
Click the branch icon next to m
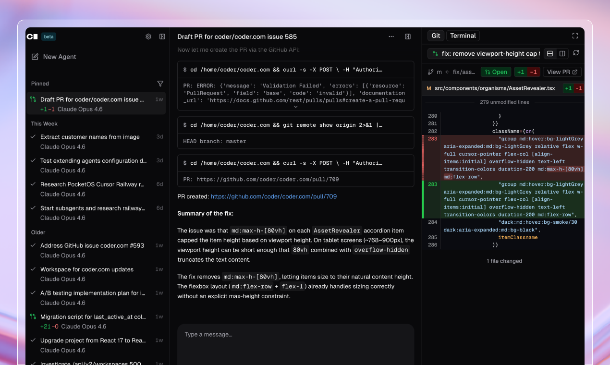[x=430, y=72]
